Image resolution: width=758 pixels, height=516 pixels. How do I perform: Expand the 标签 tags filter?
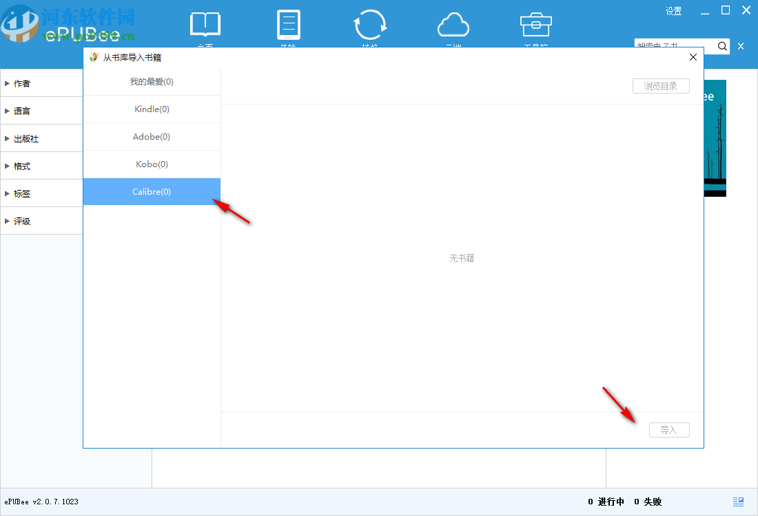(x=41, y=193)
